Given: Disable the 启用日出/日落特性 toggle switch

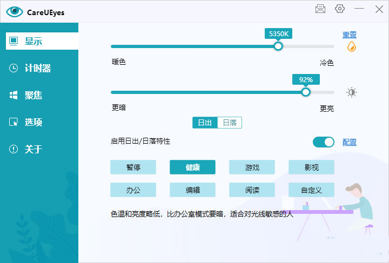Looking at the screenshot, I should point(323,142).
